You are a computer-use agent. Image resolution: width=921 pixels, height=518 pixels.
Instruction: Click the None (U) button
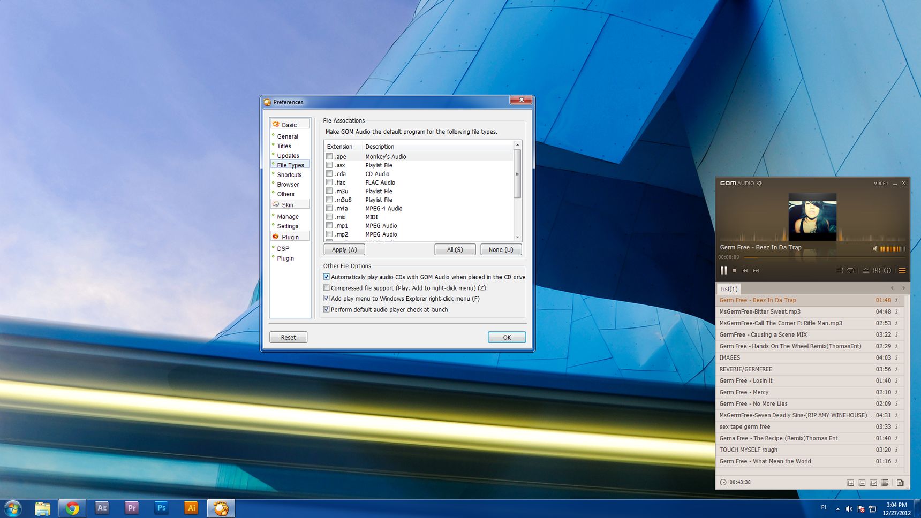pyautogui.click(x=501, y=250)
